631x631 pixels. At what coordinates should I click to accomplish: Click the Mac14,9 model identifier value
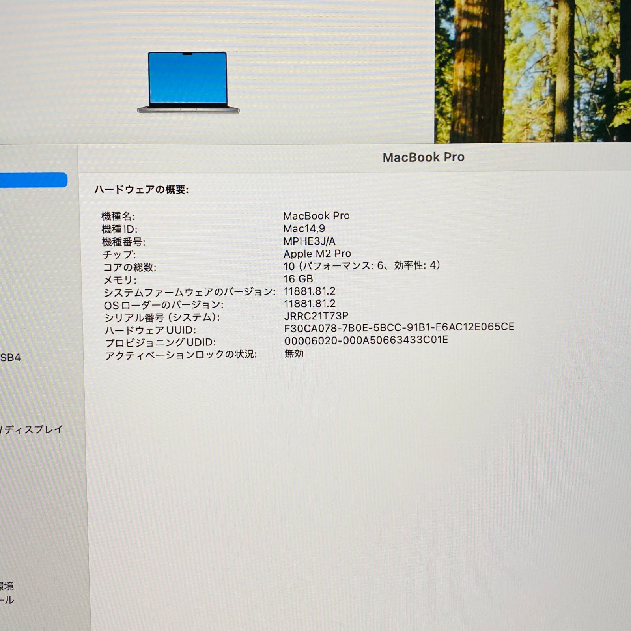click(304, 228)
